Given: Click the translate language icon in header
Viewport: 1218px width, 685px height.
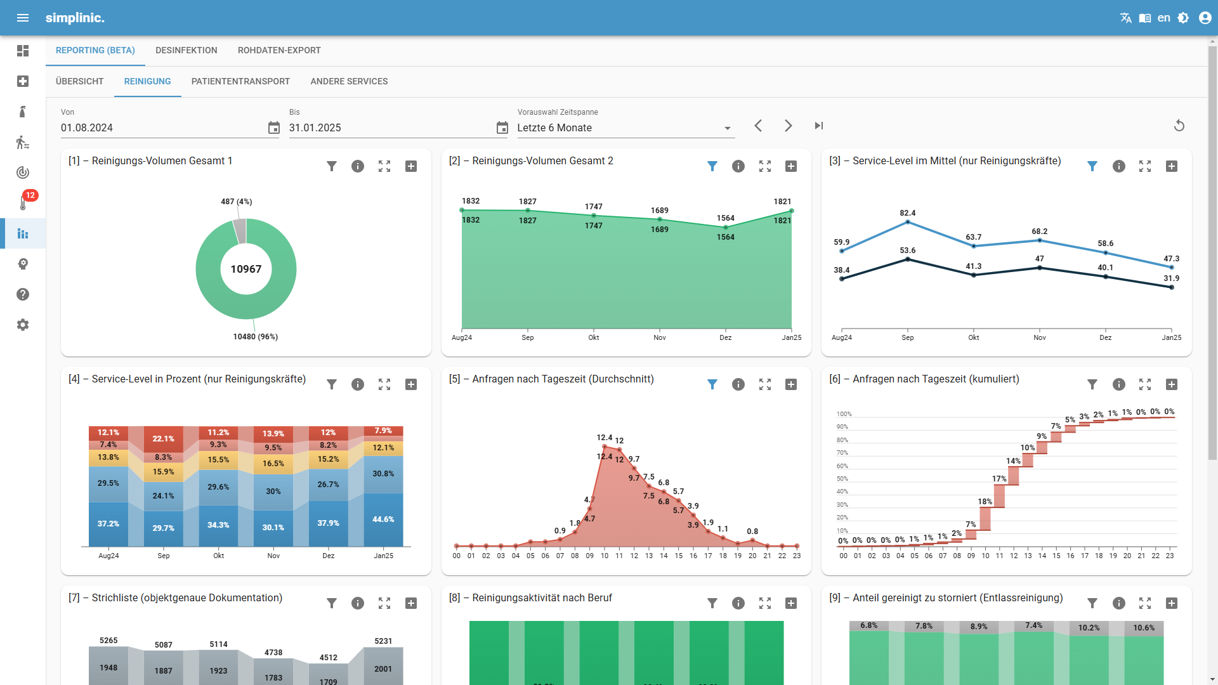Looking at the screenshot, I should [1126, 18].
